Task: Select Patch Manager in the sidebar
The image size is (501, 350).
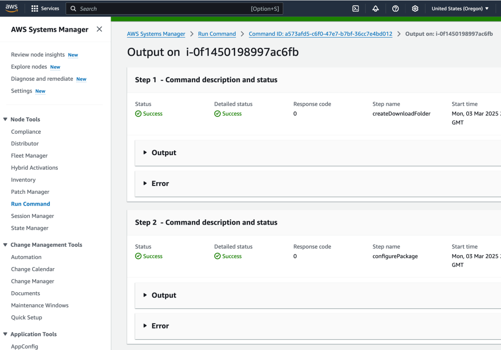Action: coord(30,192)
